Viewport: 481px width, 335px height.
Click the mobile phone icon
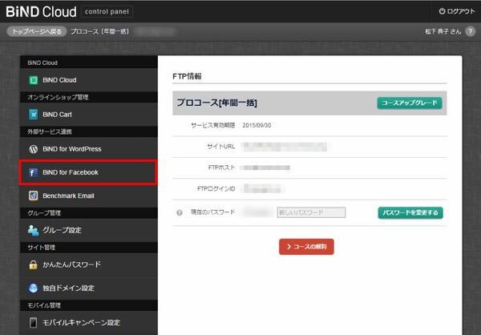tap(33, 323)
